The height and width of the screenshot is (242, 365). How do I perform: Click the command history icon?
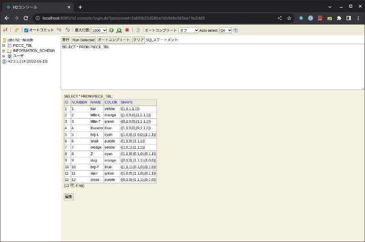138,30
